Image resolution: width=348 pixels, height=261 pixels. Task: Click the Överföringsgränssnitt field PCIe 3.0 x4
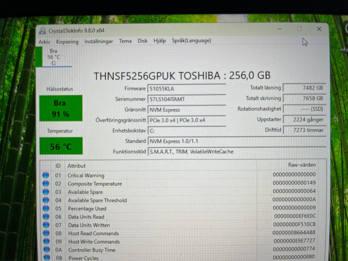(187, 120)
